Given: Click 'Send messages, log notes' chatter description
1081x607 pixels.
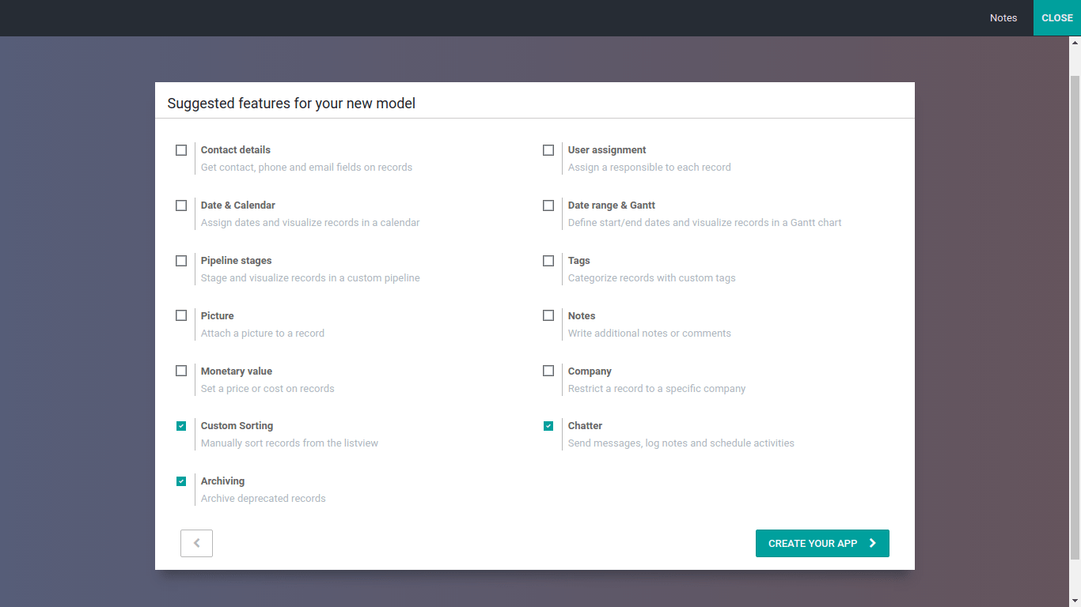Looking at the screenshot, I should point(681,443).
